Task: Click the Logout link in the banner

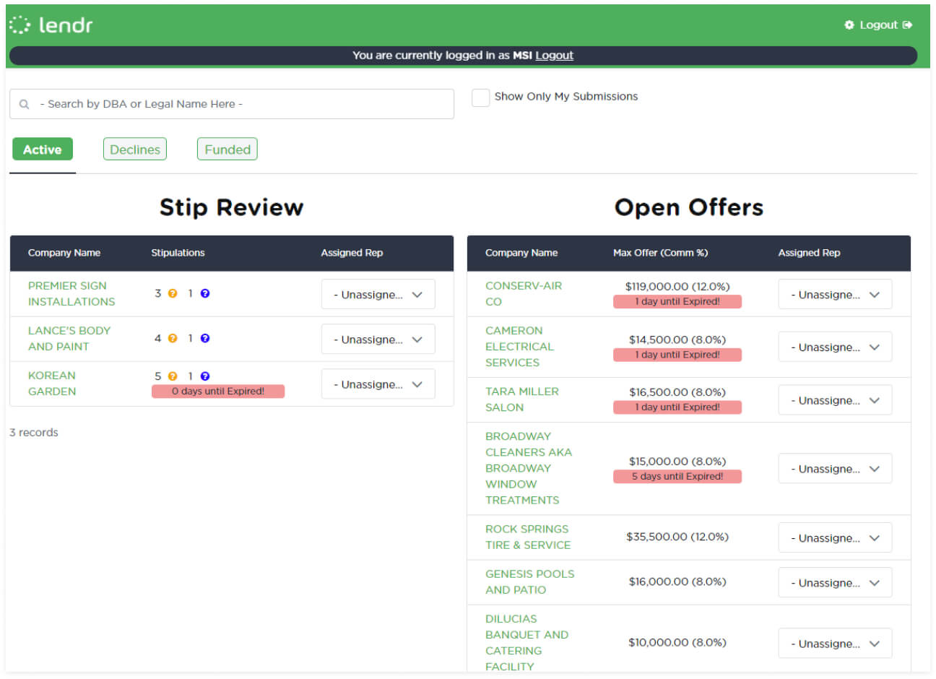Action: tap(554, 56)
